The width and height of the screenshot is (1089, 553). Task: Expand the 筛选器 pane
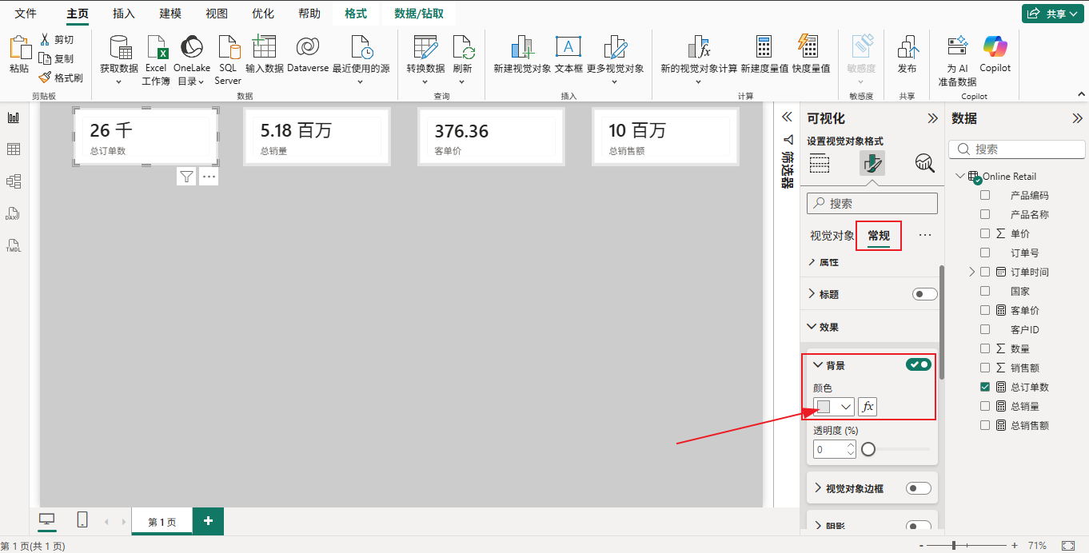(787, 117)
